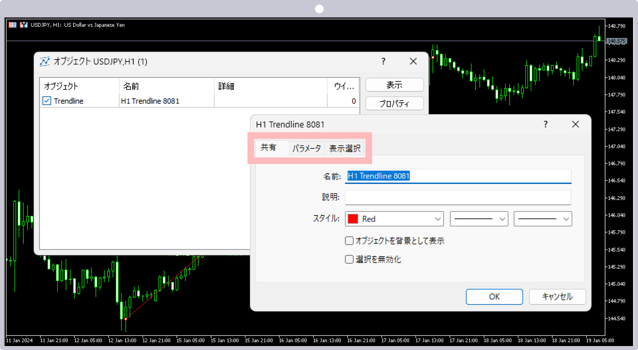Close the Objects USDJPY,H1 list dialog
Viewport: 638px width, 350px height.
413,61
